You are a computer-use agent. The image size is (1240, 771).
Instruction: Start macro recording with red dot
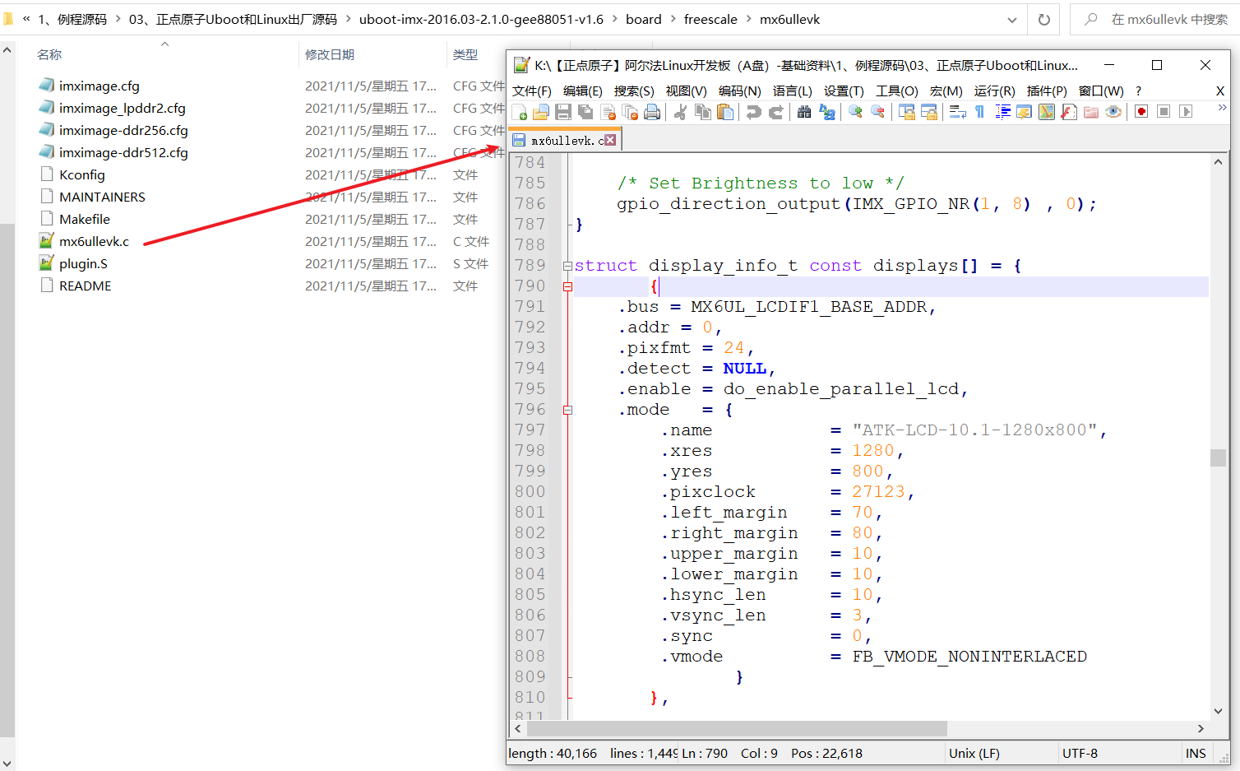click(1141, 112)
